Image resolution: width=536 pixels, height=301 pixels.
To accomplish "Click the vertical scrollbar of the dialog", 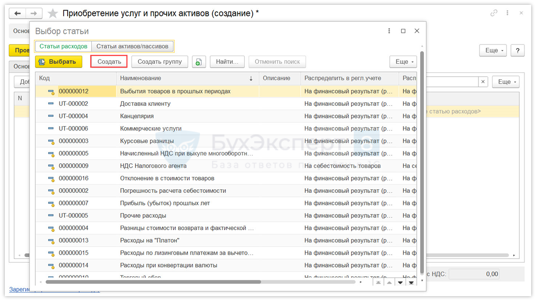I will 422,162.
